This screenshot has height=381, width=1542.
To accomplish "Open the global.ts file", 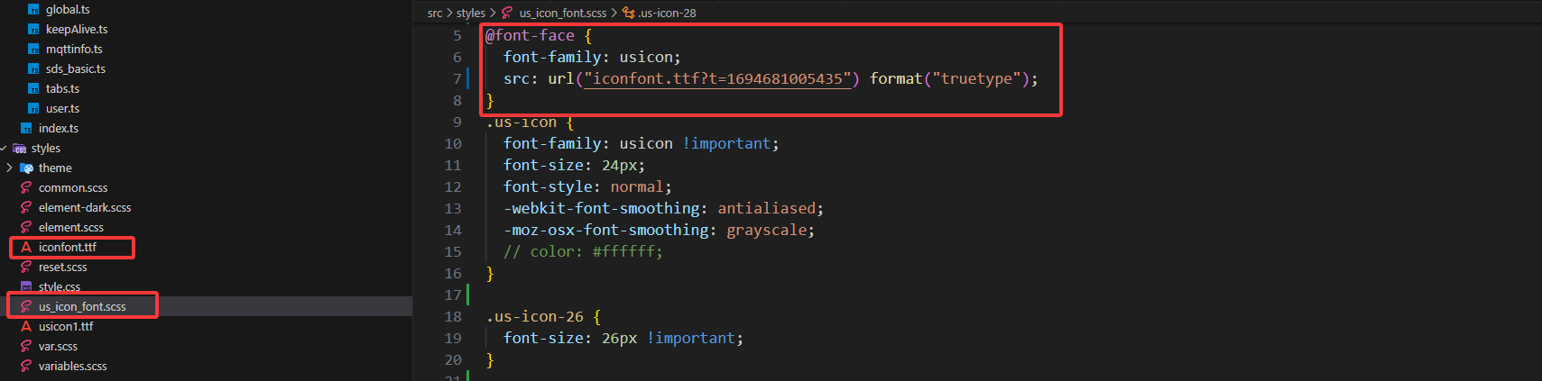I will 68,9.
